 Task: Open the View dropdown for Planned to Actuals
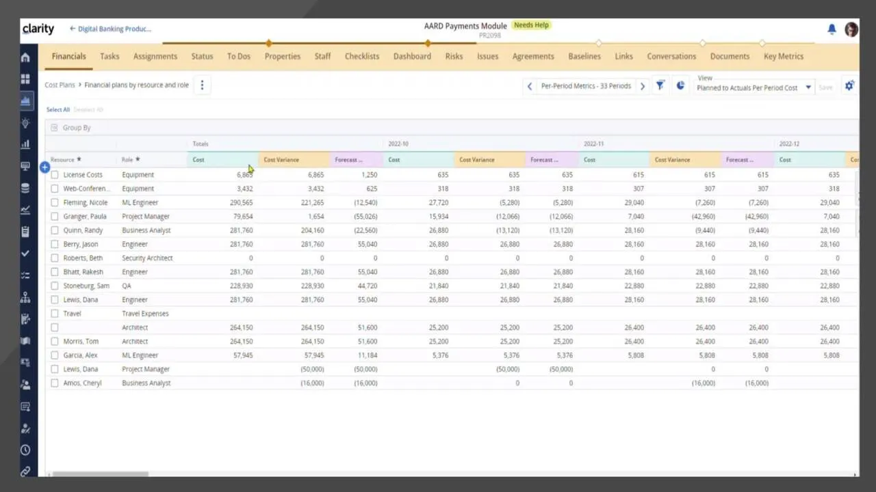753,87
